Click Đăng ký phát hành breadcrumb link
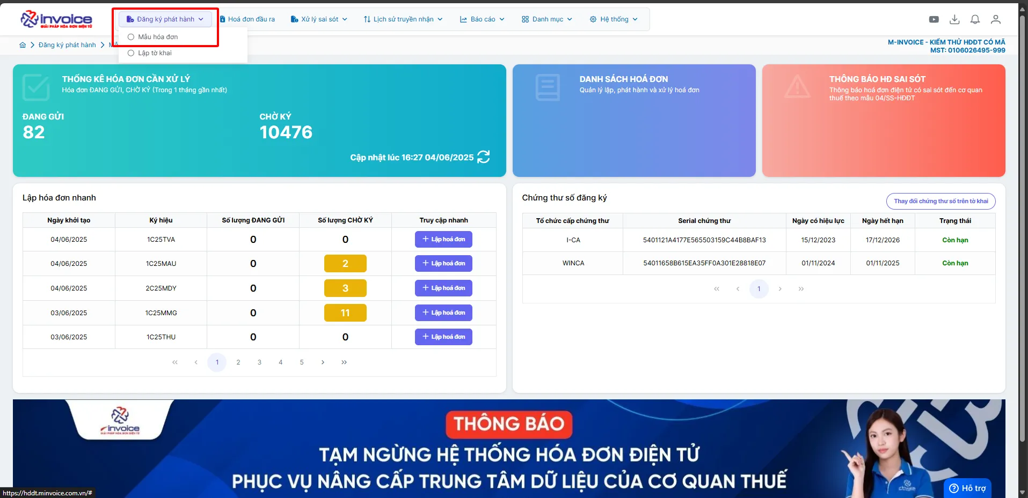This screenshot has width=1028, height=498. [x=67, y=45]
